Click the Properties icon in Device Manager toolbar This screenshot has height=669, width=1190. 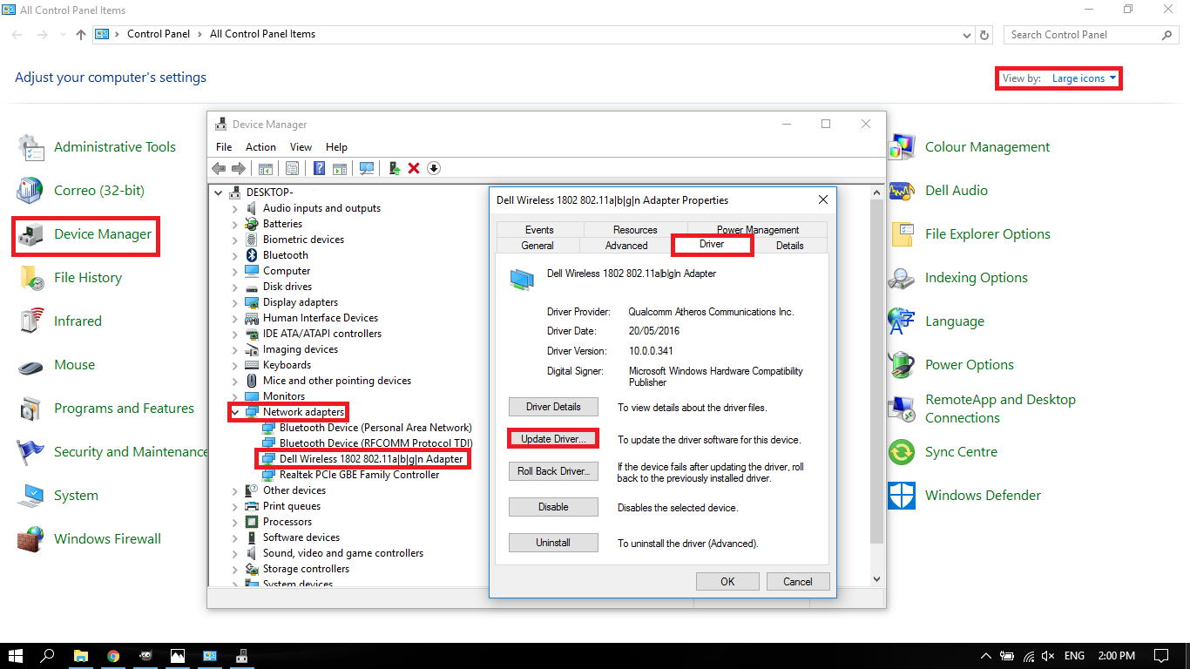pos(293,168)
